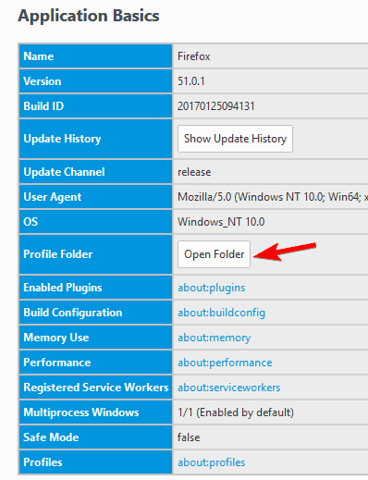Visit the about:performance link
This screenshot has width=368, height=480.
pyautogui.click(x=225, y=363)
